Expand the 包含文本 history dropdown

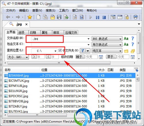88,45
